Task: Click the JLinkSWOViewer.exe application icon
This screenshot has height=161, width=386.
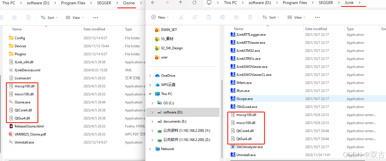Action: [x=233, y=66]
